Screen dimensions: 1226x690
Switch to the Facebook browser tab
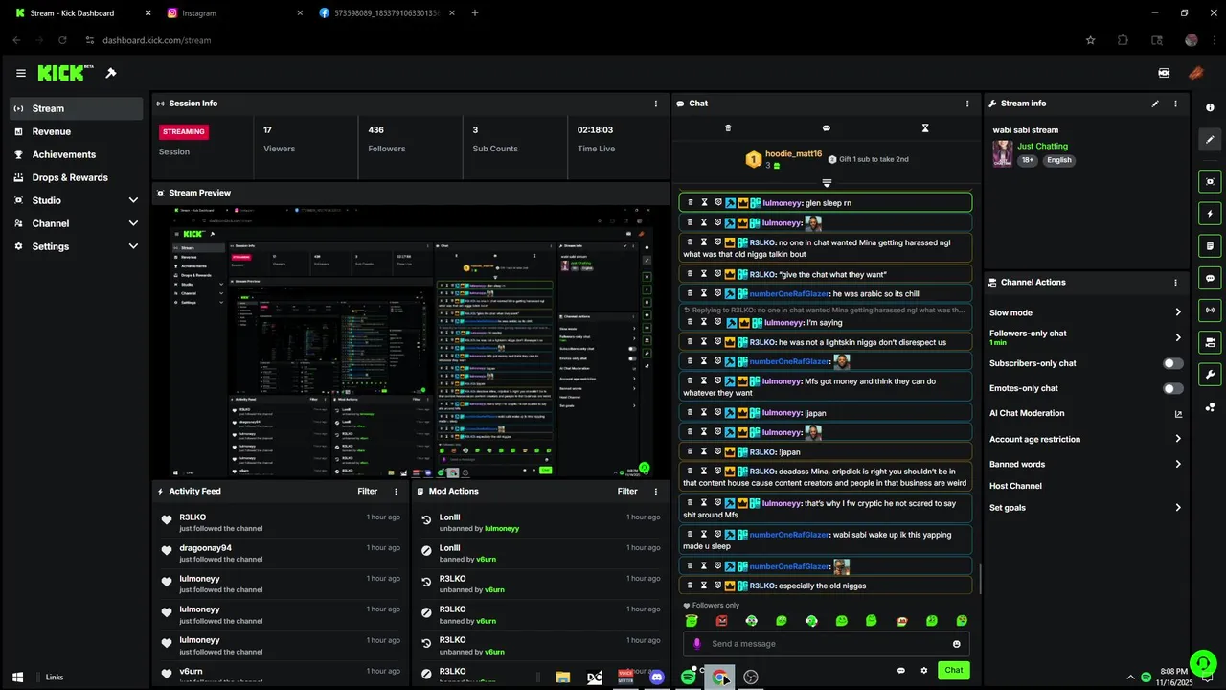388,13
